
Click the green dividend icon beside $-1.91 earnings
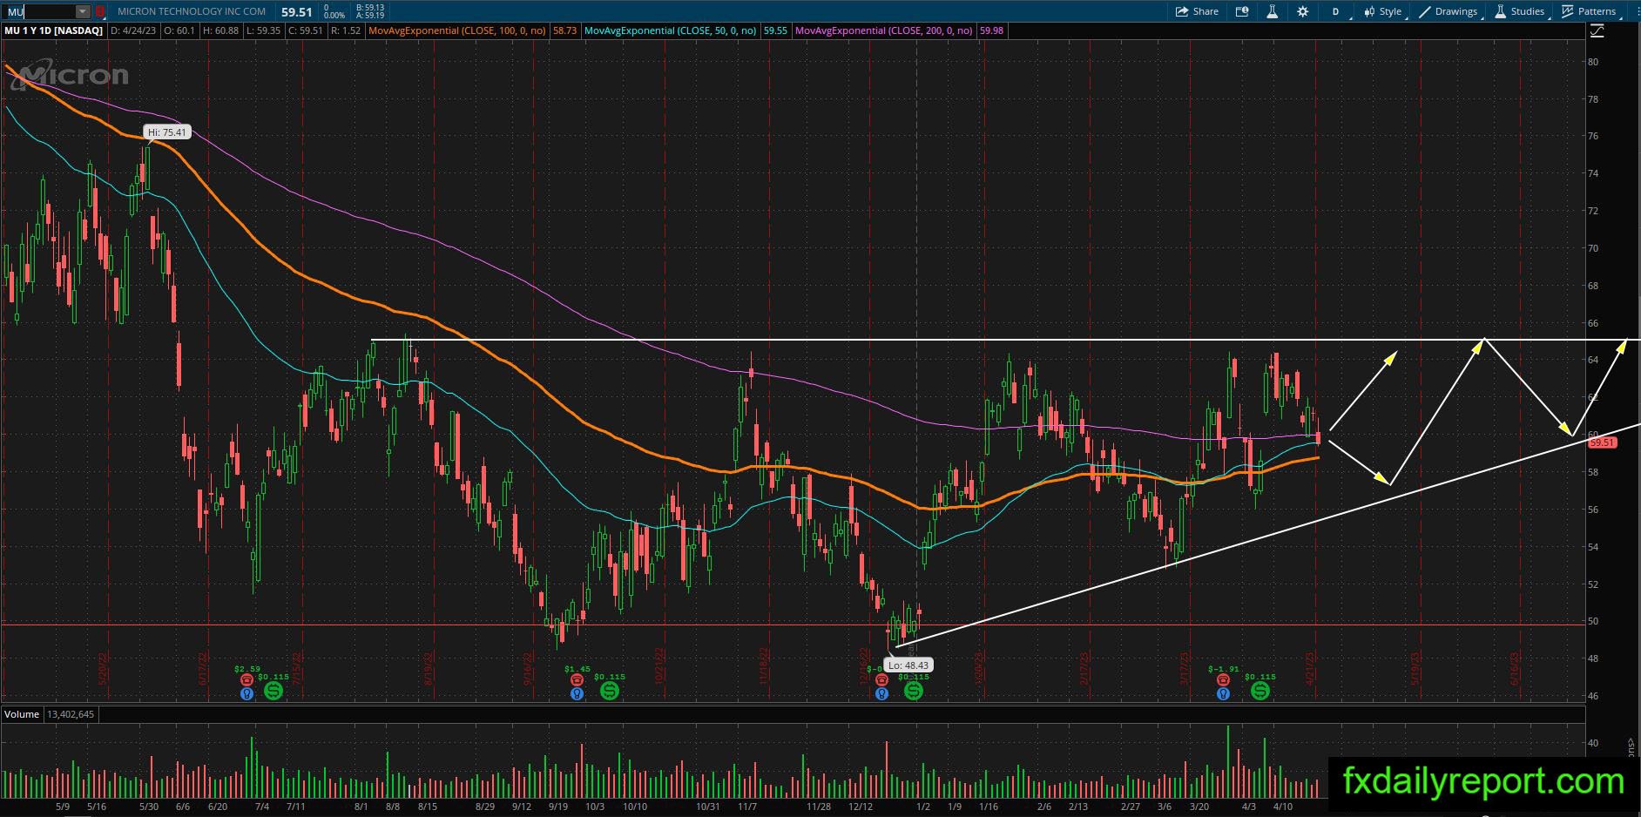1260,691
